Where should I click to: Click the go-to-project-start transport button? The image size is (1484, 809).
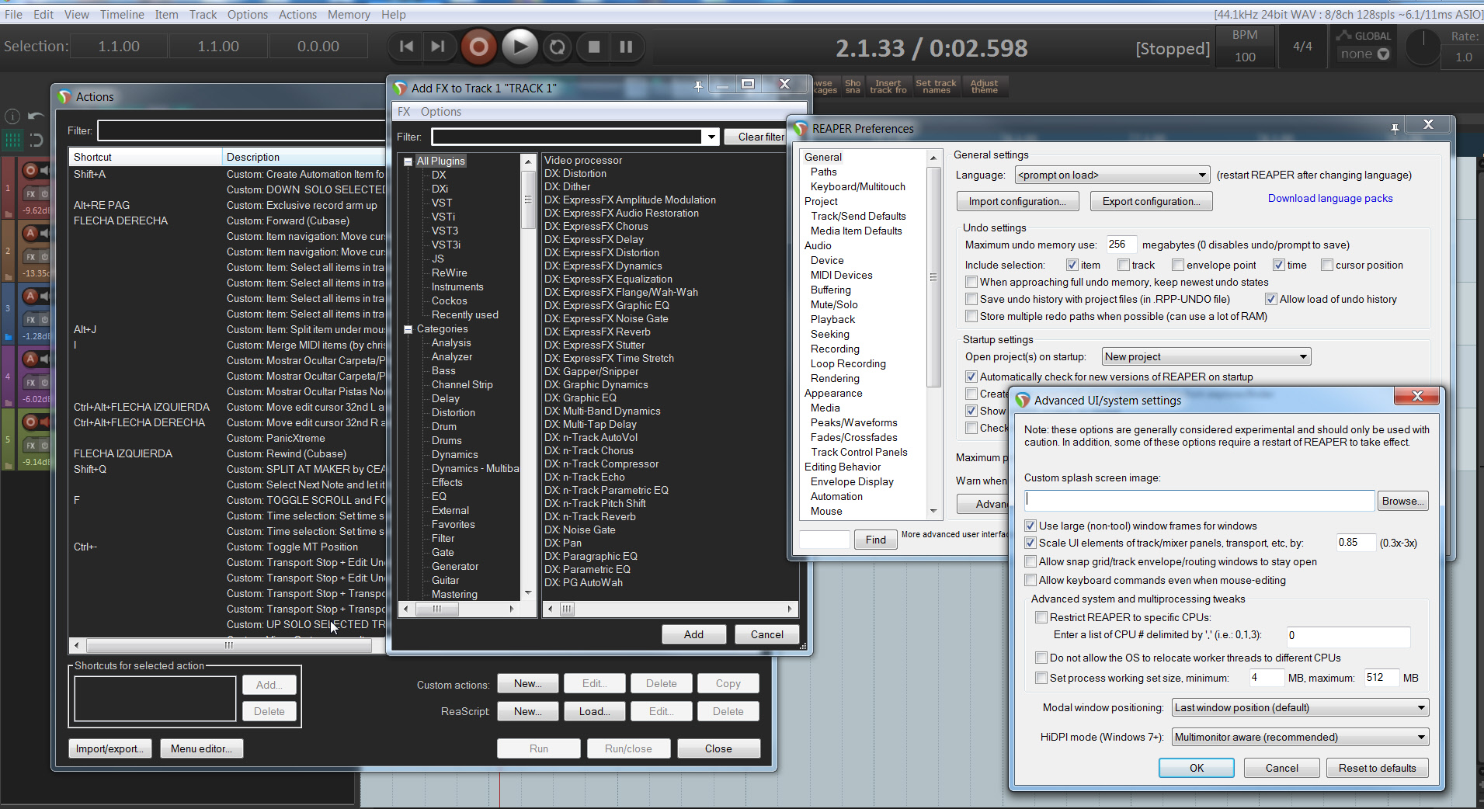[406, 47]
